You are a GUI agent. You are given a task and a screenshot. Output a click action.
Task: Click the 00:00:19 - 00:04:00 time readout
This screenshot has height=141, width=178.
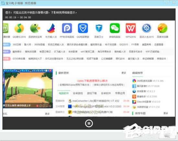click(x=18, y=17)
